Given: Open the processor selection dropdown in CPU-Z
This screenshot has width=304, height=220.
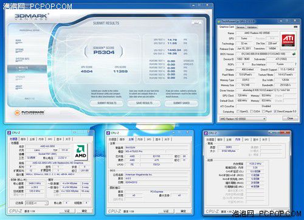Looking at the screenshot, I should (36, 203).
